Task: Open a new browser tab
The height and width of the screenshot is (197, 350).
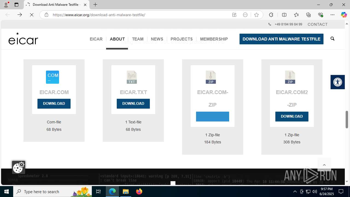Action: pos(95,5)
